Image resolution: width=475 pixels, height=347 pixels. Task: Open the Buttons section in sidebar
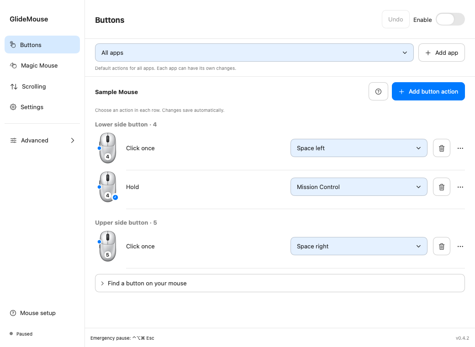(42, 45)
